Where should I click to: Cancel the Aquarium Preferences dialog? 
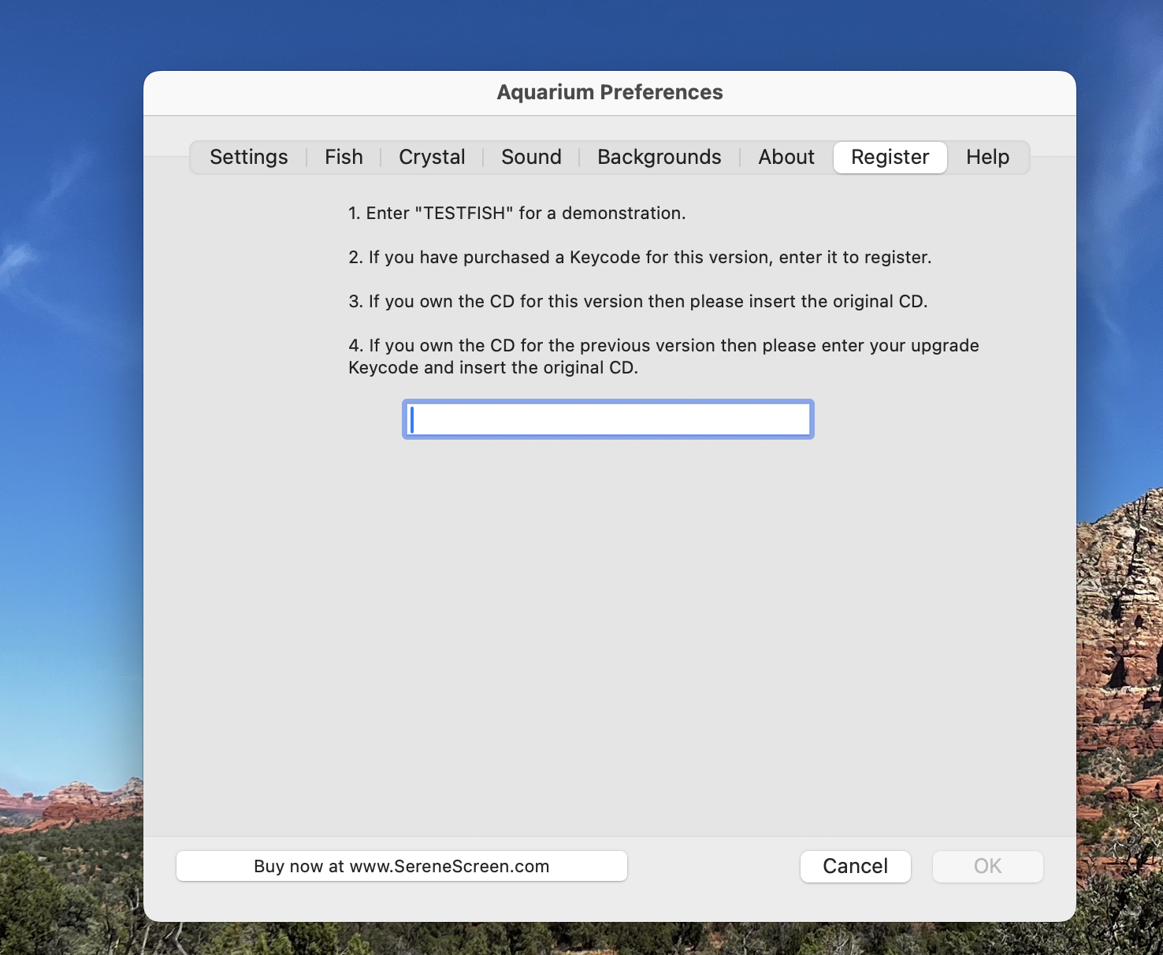(856, 866)
